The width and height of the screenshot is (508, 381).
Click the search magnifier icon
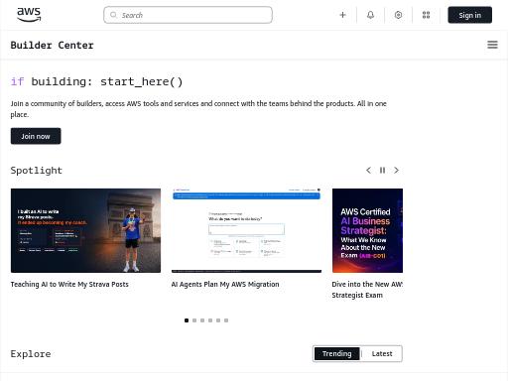click(x=113, y=15)
